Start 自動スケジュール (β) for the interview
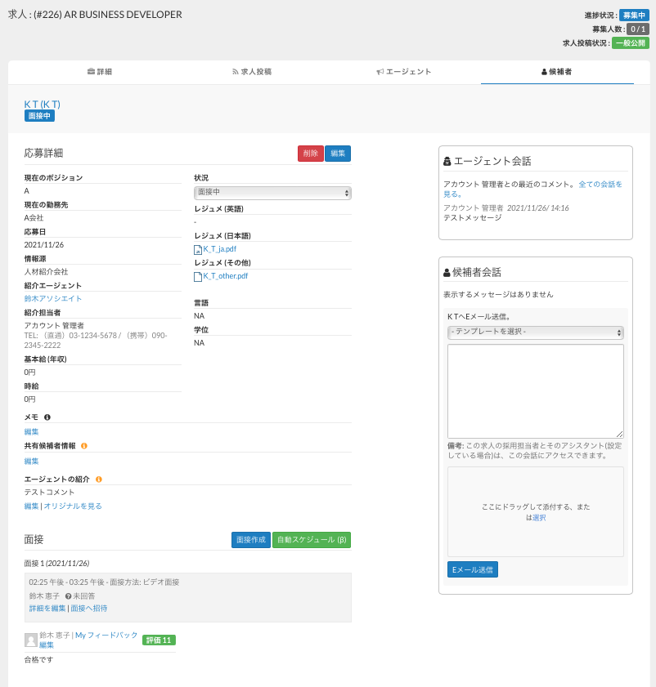Viewport: 656px width, 687px height. pyautogui.click(x=312, y=540)
